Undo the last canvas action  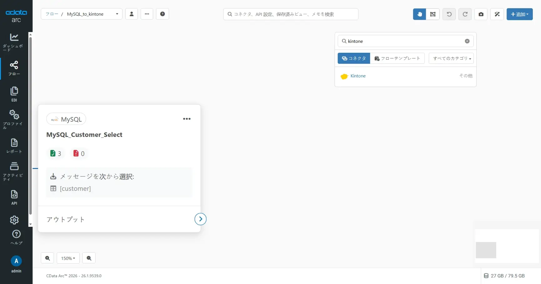tap(449, 14)
